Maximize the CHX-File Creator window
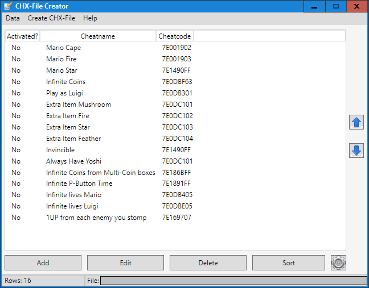Screen dimensions: 369x288 (x=336, y=6)
